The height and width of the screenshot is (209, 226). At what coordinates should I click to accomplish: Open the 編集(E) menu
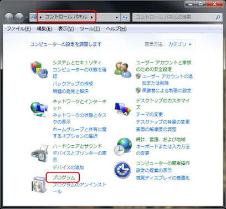point(44,29)
